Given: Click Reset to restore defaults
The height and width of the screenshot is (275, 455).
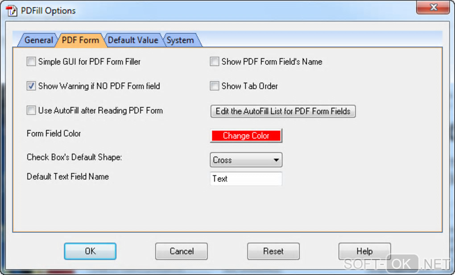Looking at the screenshot, I should tap(273, 251).
